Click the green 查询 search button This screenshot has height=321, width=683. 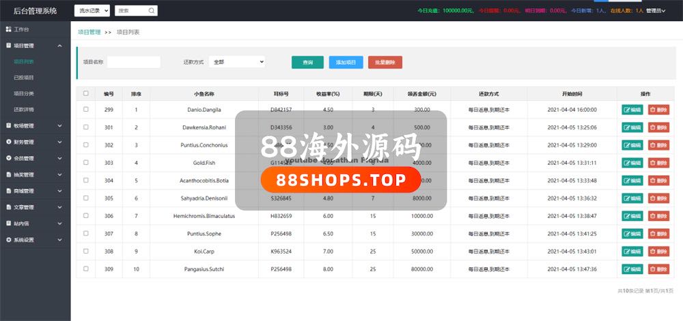(307, 62)
